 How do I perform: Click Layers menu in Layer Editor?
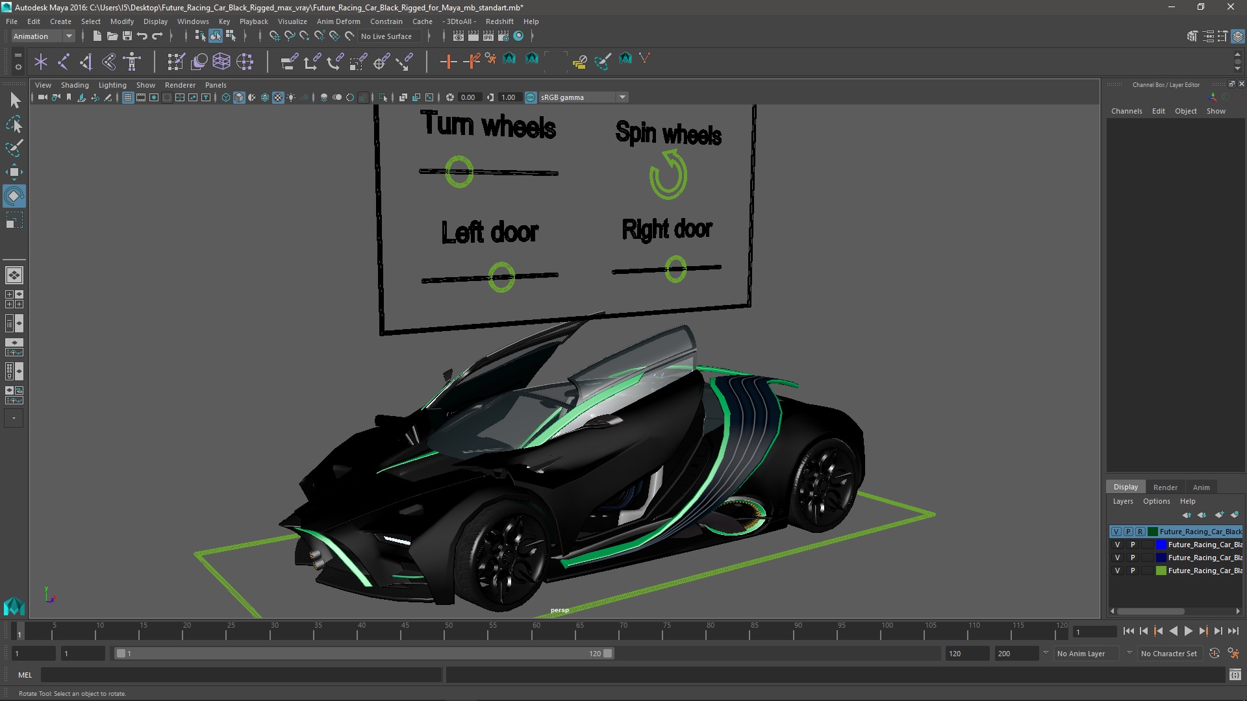1122,501
